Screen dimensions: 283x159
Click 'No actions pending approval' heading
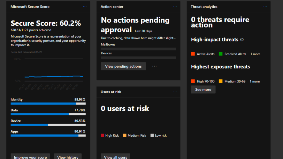click(135, 25)
